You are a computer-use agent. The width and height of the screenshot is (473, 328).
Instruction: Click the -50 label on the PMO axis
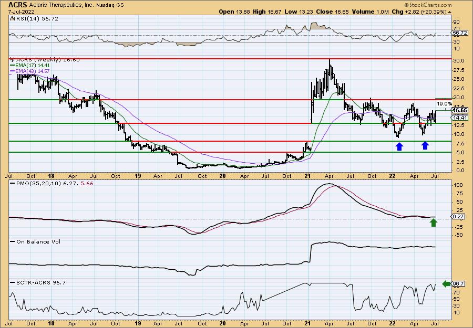pyautogui.click(x=458, y=235)
